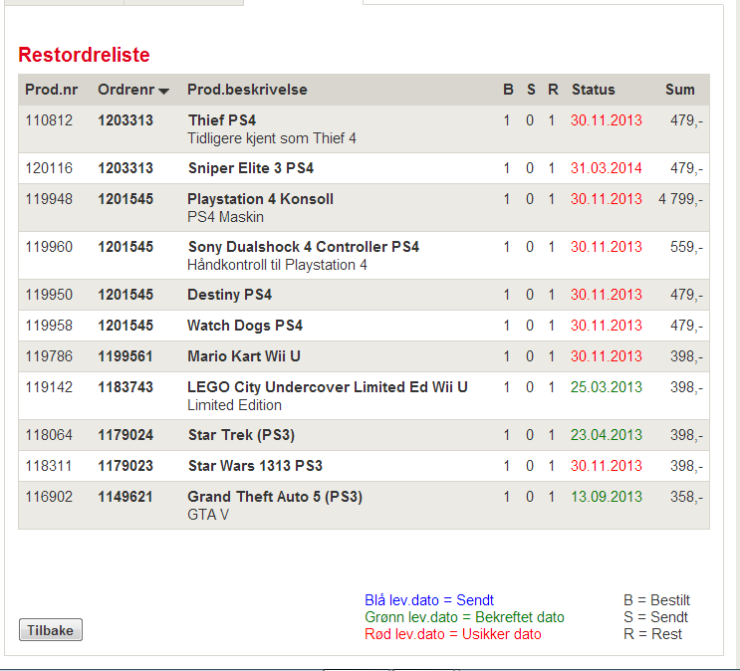Select order number 1203313 in Thief row
This screenshot has width=740, height=671.
click(x=125, y=120)
